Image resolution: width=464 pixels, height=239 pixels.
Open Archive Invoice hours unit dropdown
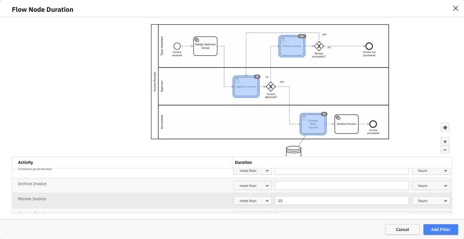(x=431, y=186)
